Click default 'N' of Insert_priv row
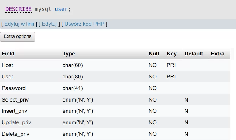Screen dimensions: 236x140 point(186,111)
